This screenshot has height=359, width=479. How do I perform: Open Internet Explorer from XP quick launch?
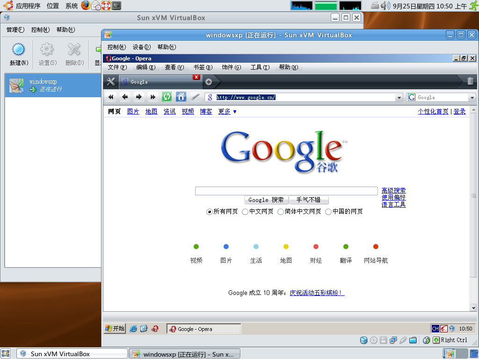pos(133,329)
